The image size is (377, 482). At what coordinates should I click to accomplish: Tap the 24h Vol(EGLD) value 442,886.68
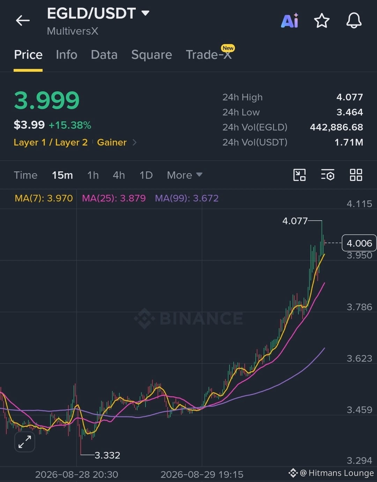[x=337, y=127]
